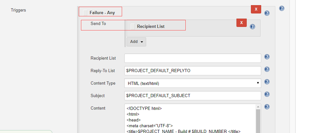Click the Content text area scroll-up arrow

(x=258, y=107)
